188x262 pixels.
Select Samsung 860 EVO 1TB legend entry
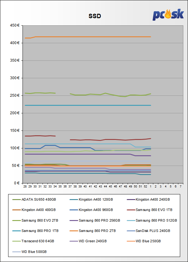[150, 210]
